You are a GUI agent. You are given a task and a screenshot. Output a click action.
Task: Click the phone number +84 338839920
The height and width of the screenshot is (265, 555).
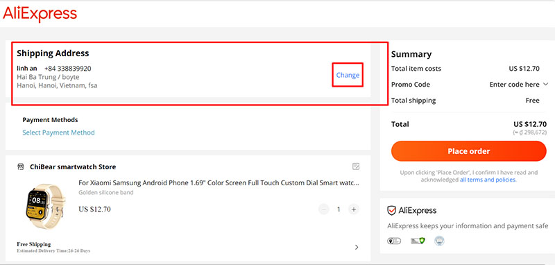coord(67,68)
